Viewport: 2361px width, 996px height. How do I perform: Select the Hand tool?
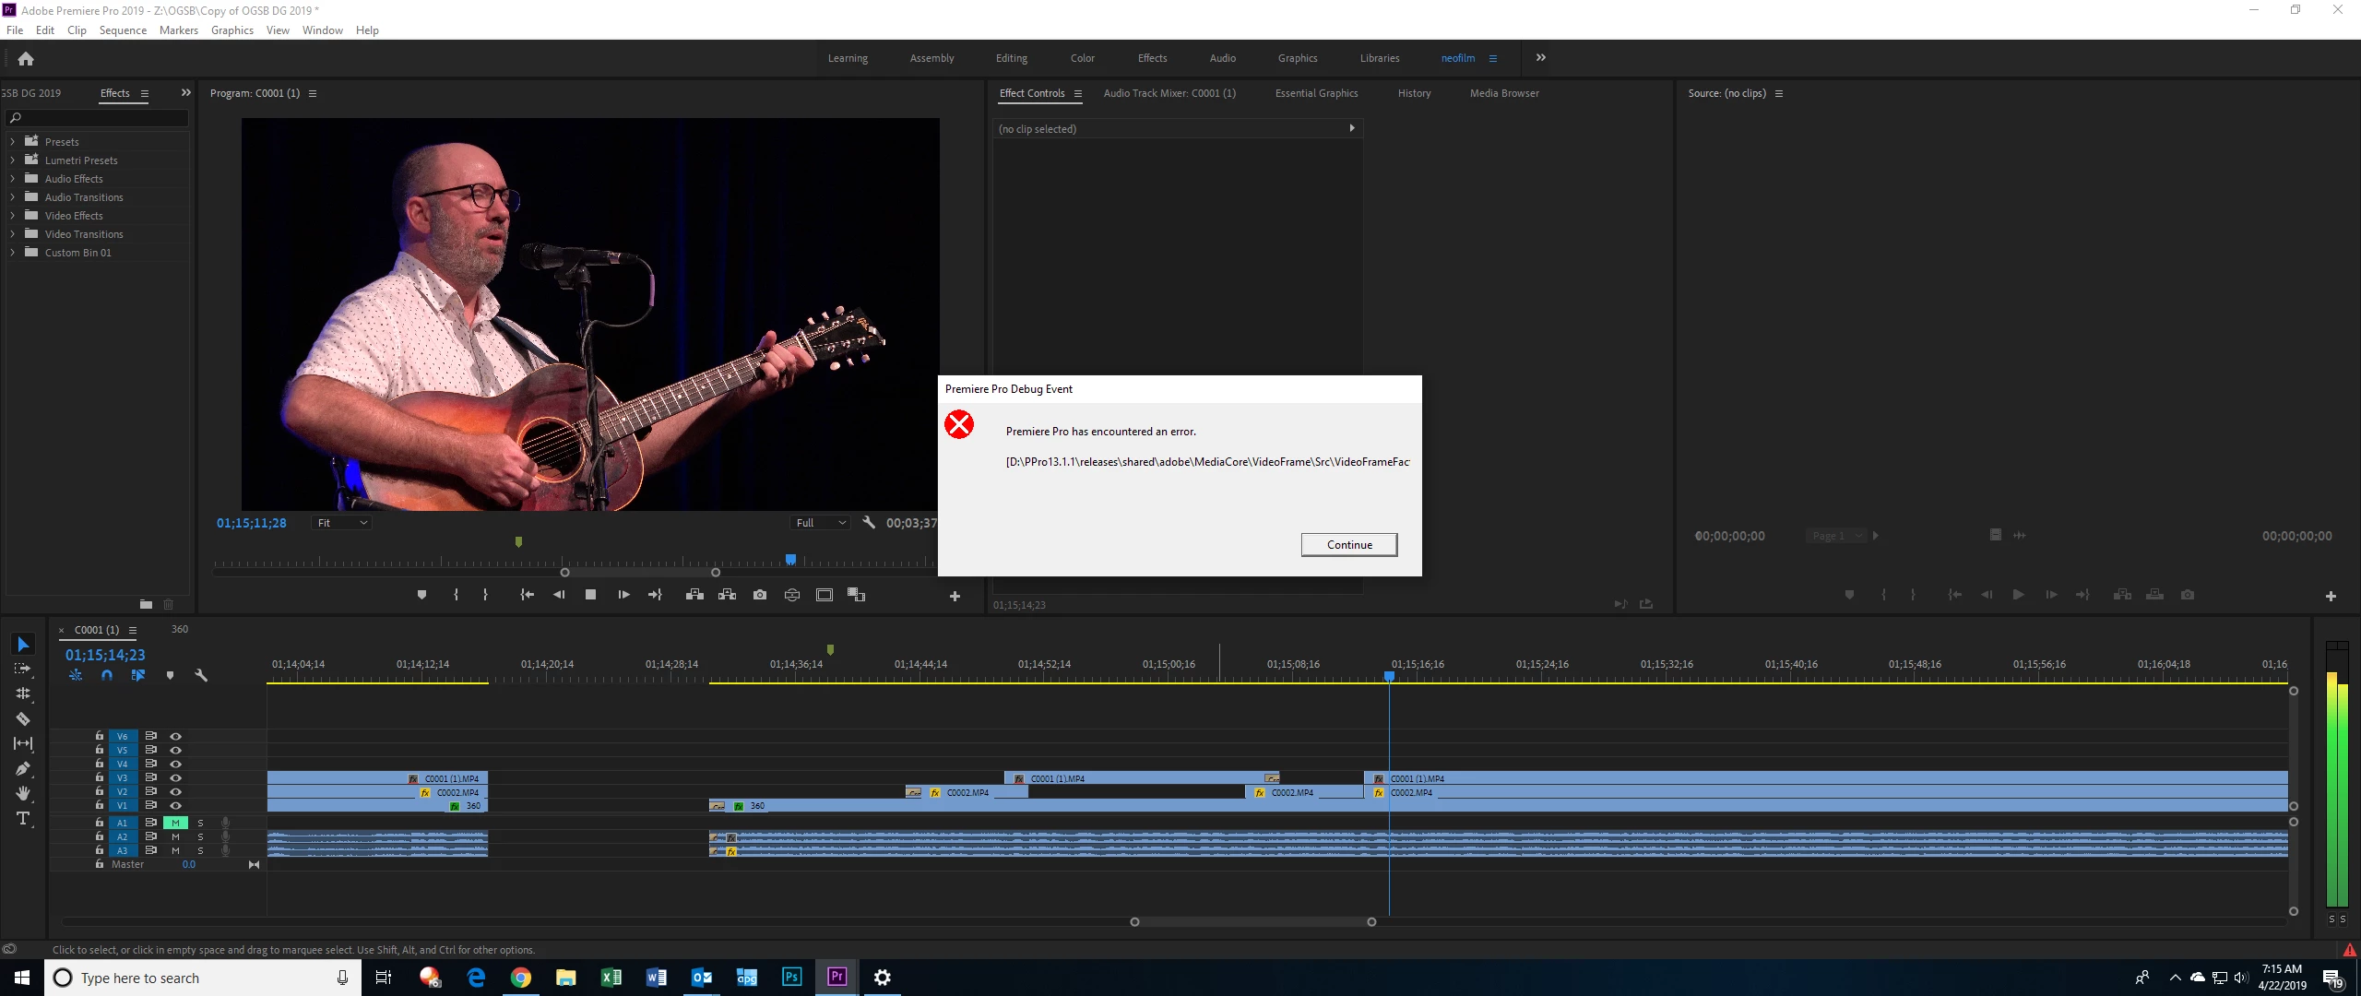pos(23,793)
